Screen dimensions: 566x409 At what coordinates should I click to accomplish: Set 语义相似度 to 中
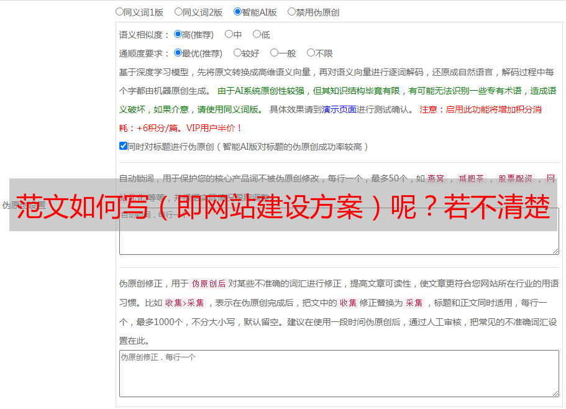(x=229, y=34)
